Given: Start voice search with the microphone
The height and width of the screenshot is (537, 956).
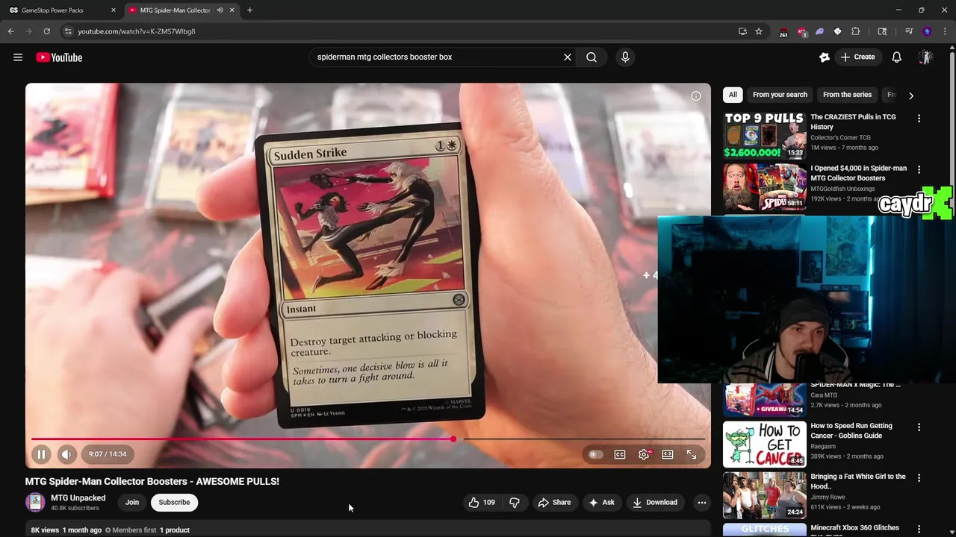Looking at the screenshot, I should click(625, 57).
